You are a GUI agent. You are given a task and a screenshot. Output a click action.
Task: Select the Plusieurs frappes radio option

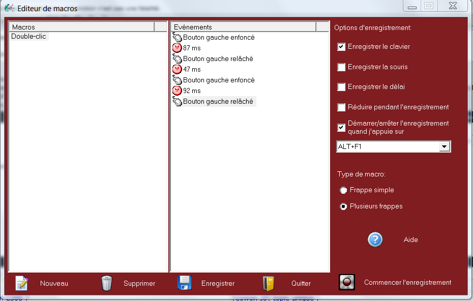[343, 206]
